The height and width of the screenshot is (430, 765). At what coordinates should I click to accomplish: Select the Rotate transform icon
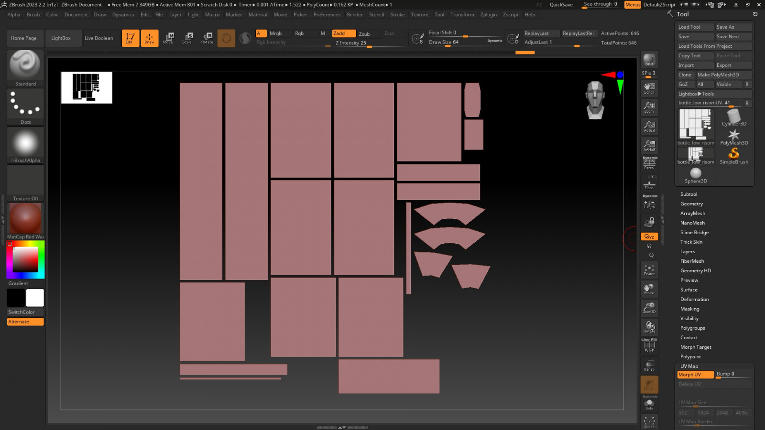click(207, 38)
